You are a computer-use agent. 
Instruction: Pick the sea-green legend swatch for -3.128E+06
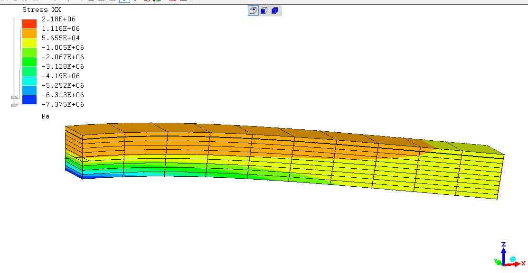click(29, 71)
